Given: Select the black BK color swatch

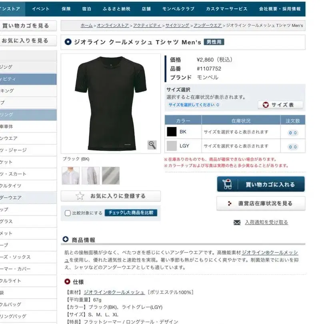Looking at the screenshot, I should click(172, 132).
